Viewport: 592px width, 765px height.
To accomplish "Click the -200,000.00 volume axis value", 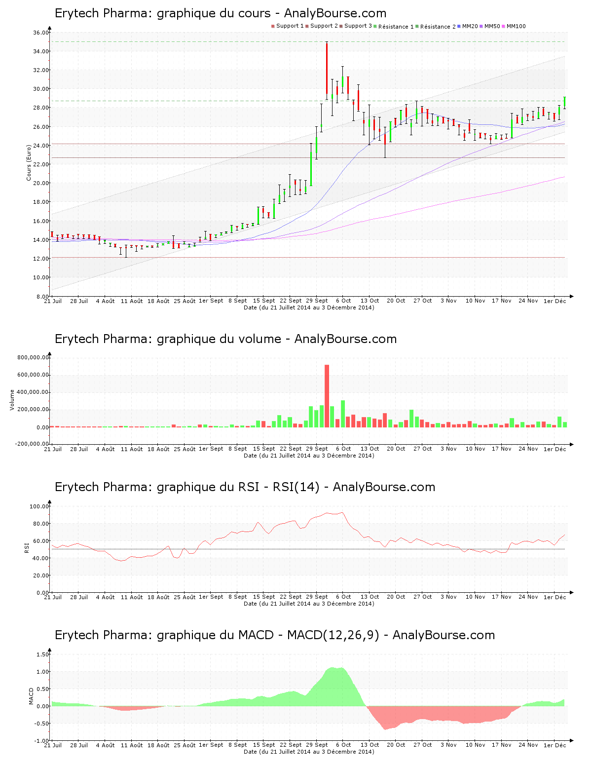I will pyautogui.click(x=32, y=444).
